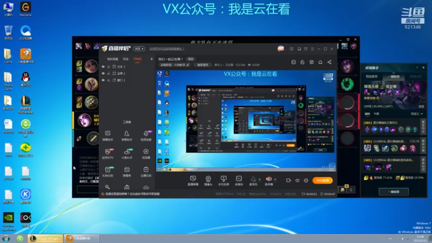Add a new scene with plus icon

151,59
